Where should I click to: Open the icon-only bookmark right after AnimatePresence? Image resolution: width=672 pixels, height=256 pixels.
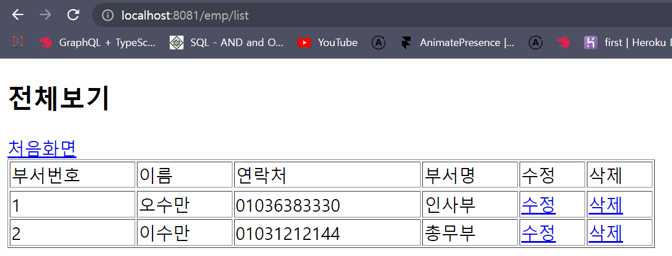[535, 43]
